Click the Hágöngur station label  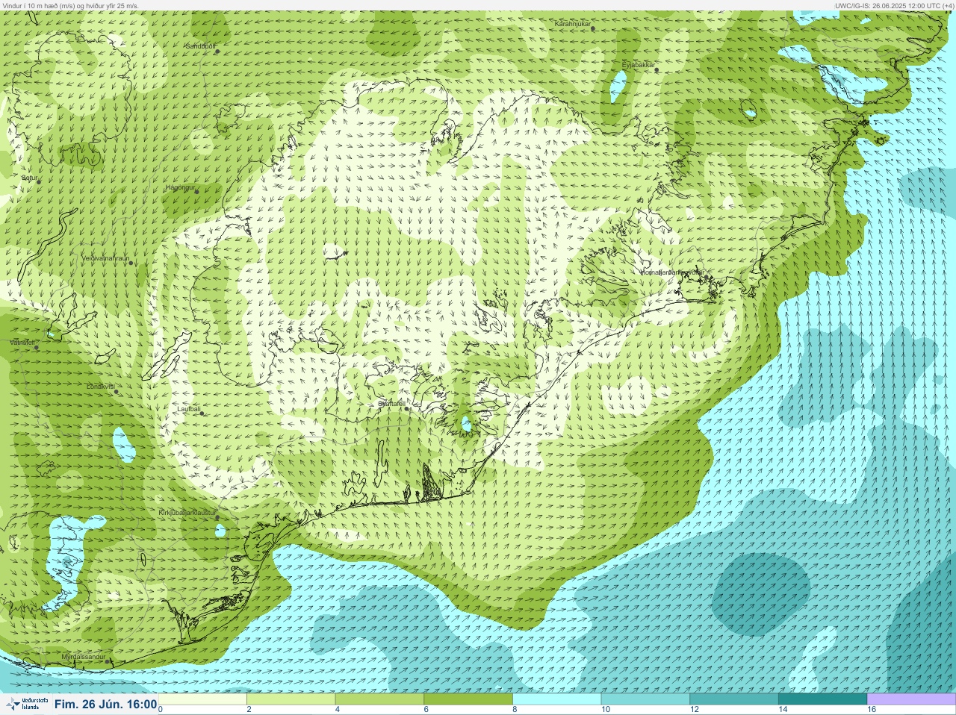coord(179,187)
